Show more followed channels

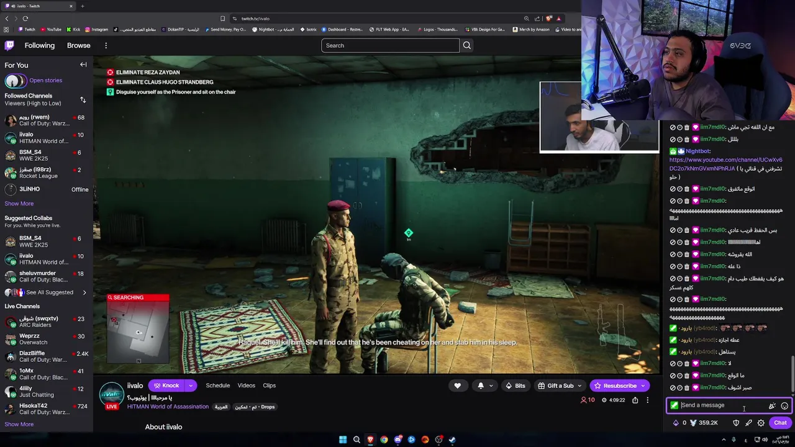(x=19, y=204)
